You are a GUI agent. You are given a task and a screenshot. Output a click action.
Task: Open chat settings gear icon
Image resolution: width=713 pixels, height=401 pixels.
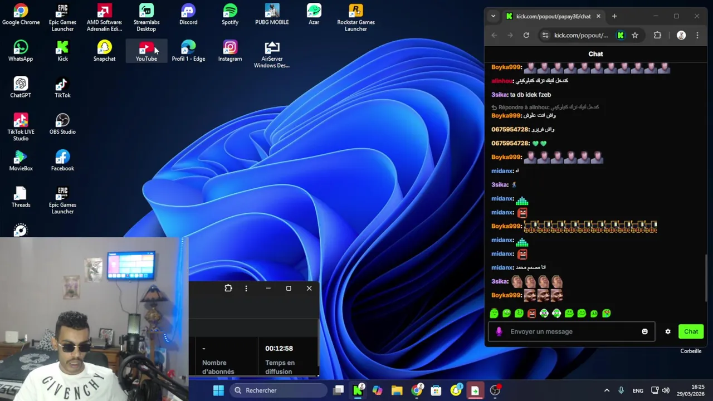pyautogui.click(x=668, y=331)
